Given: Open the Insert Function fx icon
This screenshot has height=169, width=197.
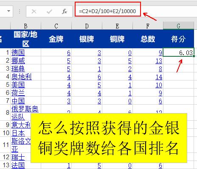Looking at the screenshot, I should click(x=65, y=11).
